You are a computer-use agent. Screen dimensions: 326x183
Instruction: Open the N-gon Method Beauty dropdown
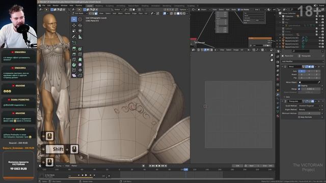[309, 110]
